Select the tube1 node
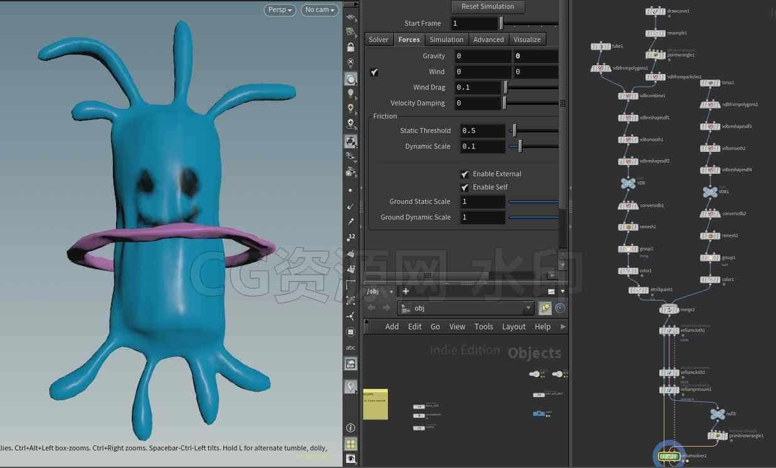The image size is (776, 468). 601,46
